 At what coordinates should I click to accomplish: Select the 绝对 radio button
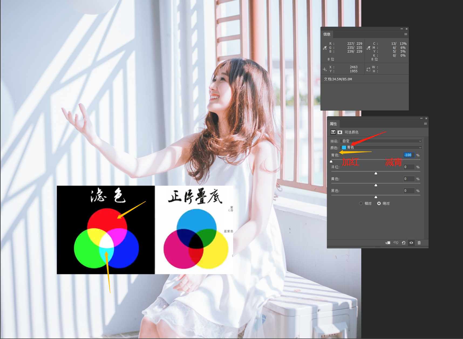[379, 203]
